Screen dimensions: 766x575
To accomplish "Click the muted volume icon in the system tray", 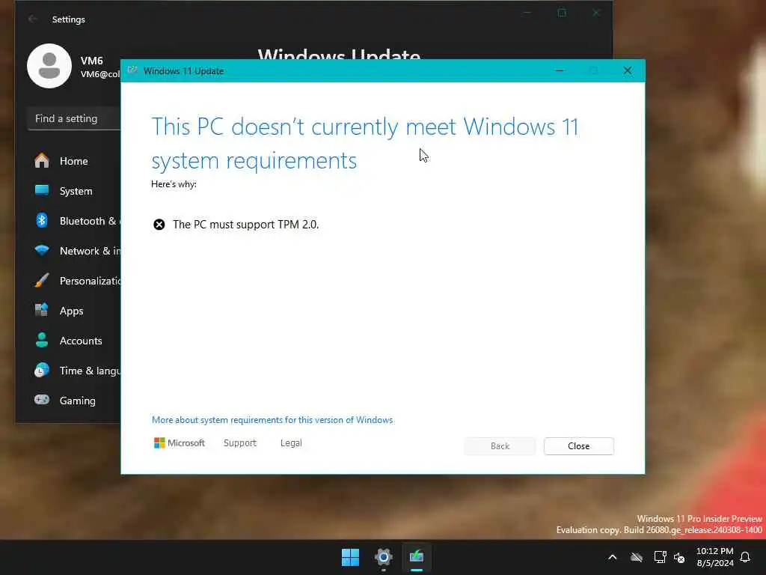I will pos(679,557).
